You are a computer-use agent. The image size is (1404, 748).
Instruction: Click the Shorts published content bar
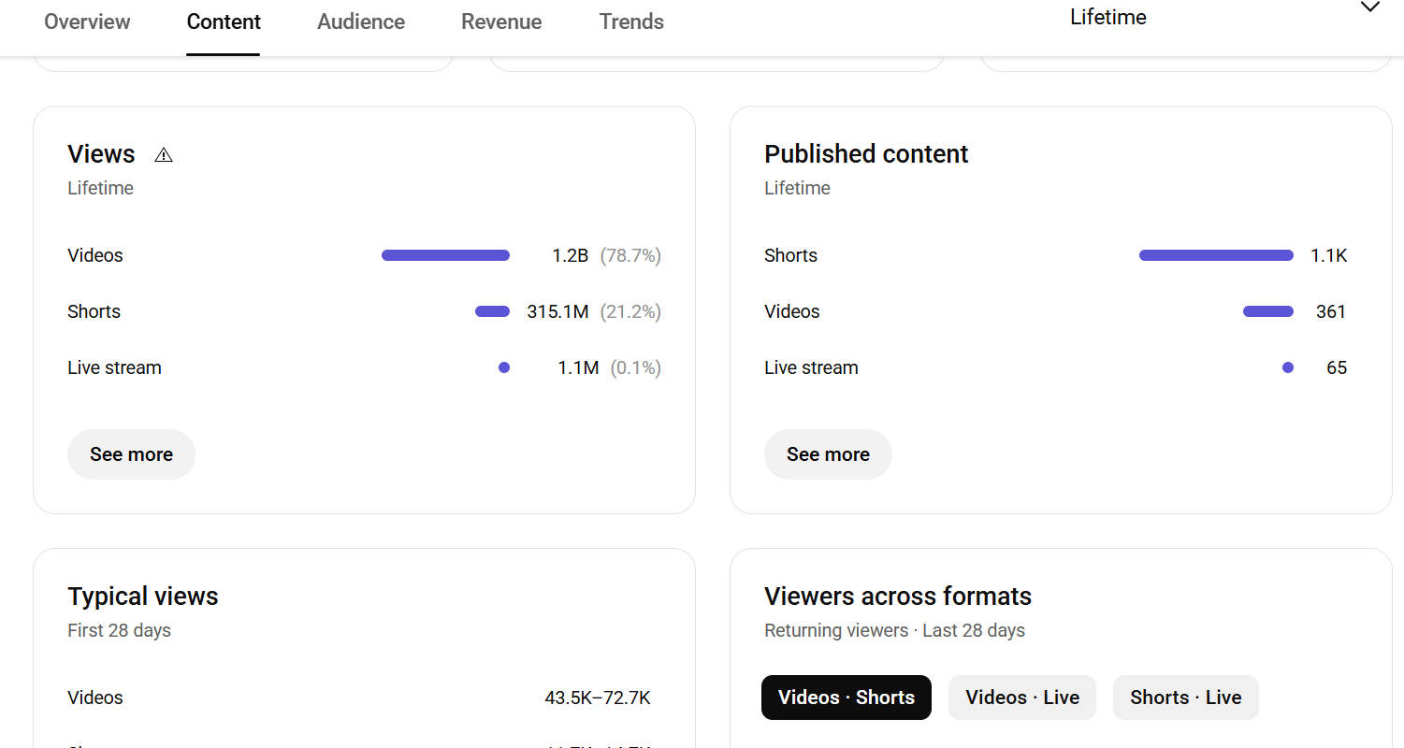(1216, 255)
